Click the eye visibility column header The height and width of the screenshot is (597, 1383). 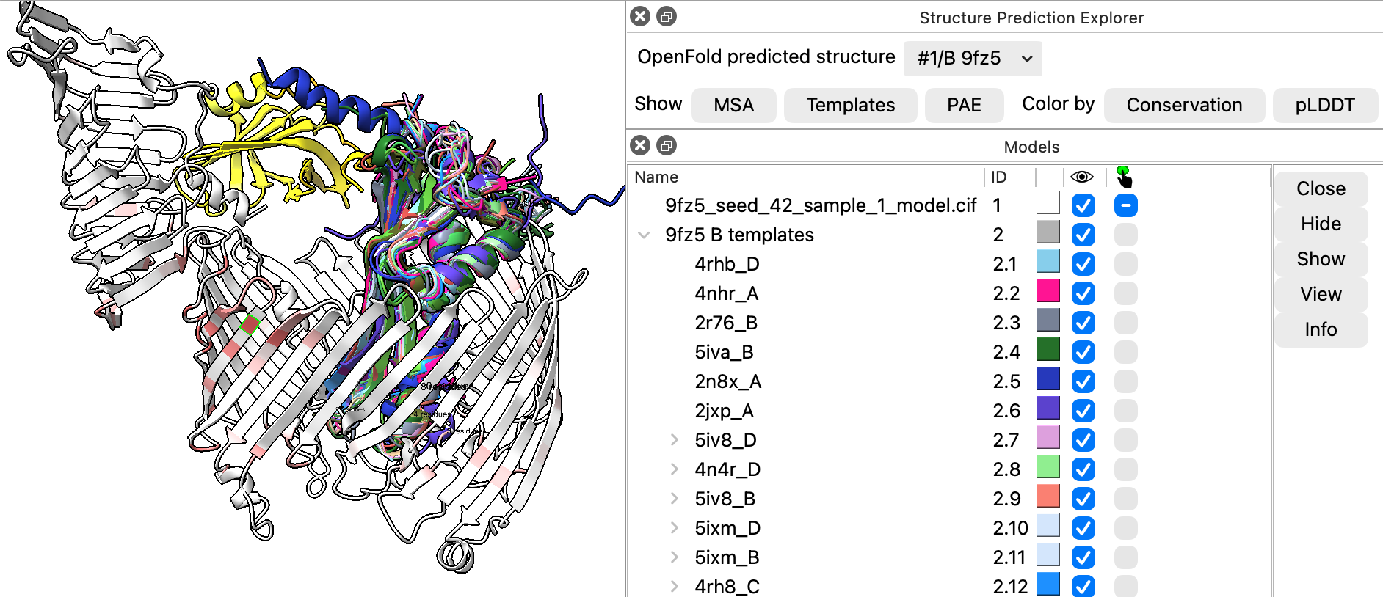coord(1082,177)
